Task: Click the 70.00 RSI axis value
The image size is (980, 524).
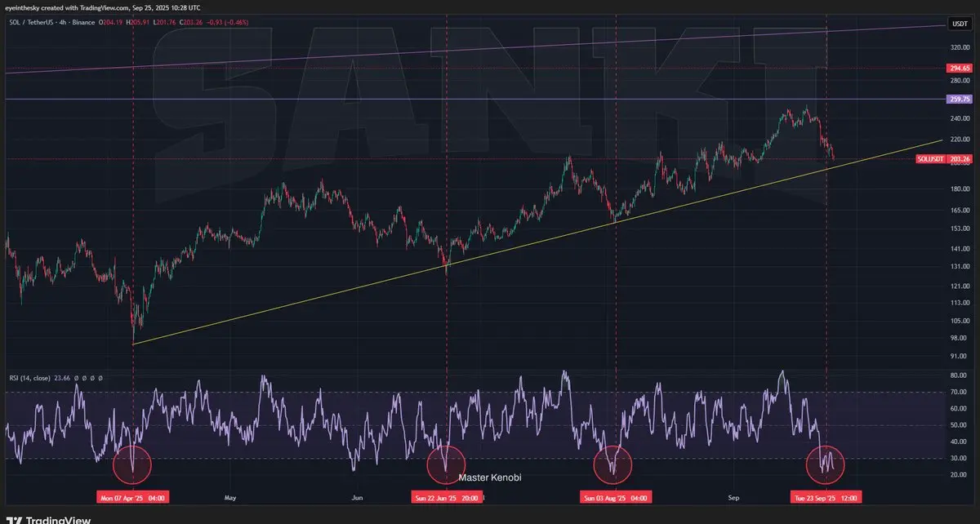Action: [959, 393]
